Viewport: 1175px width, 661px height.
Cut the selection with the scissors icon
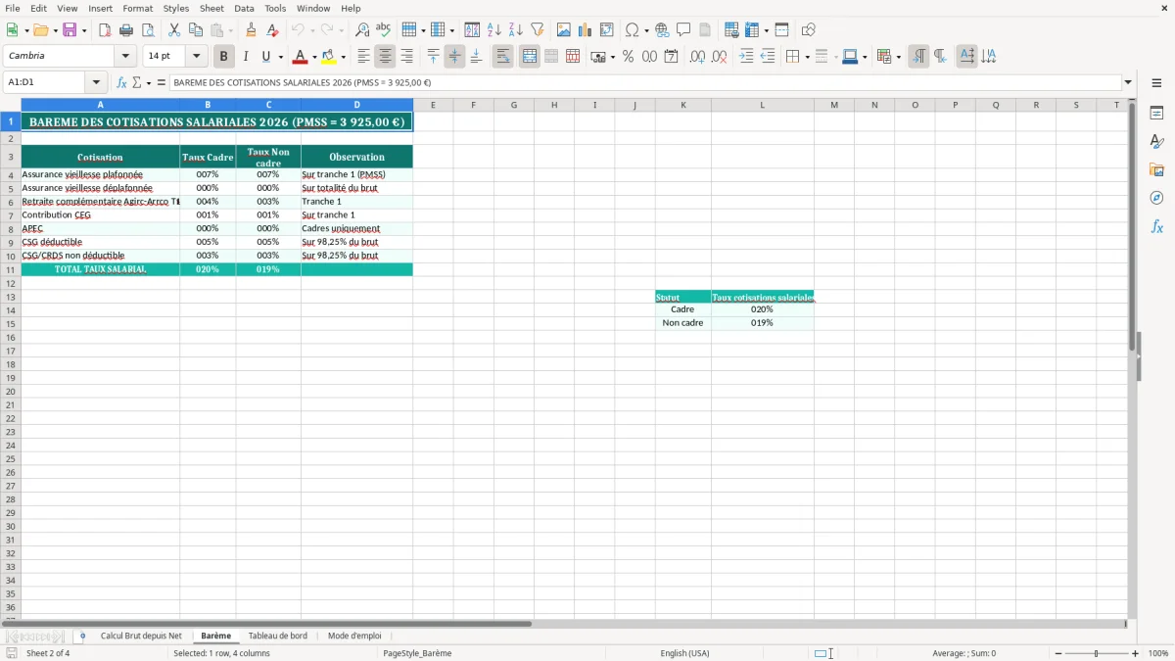pyautogui.click(x=174, y=30)
